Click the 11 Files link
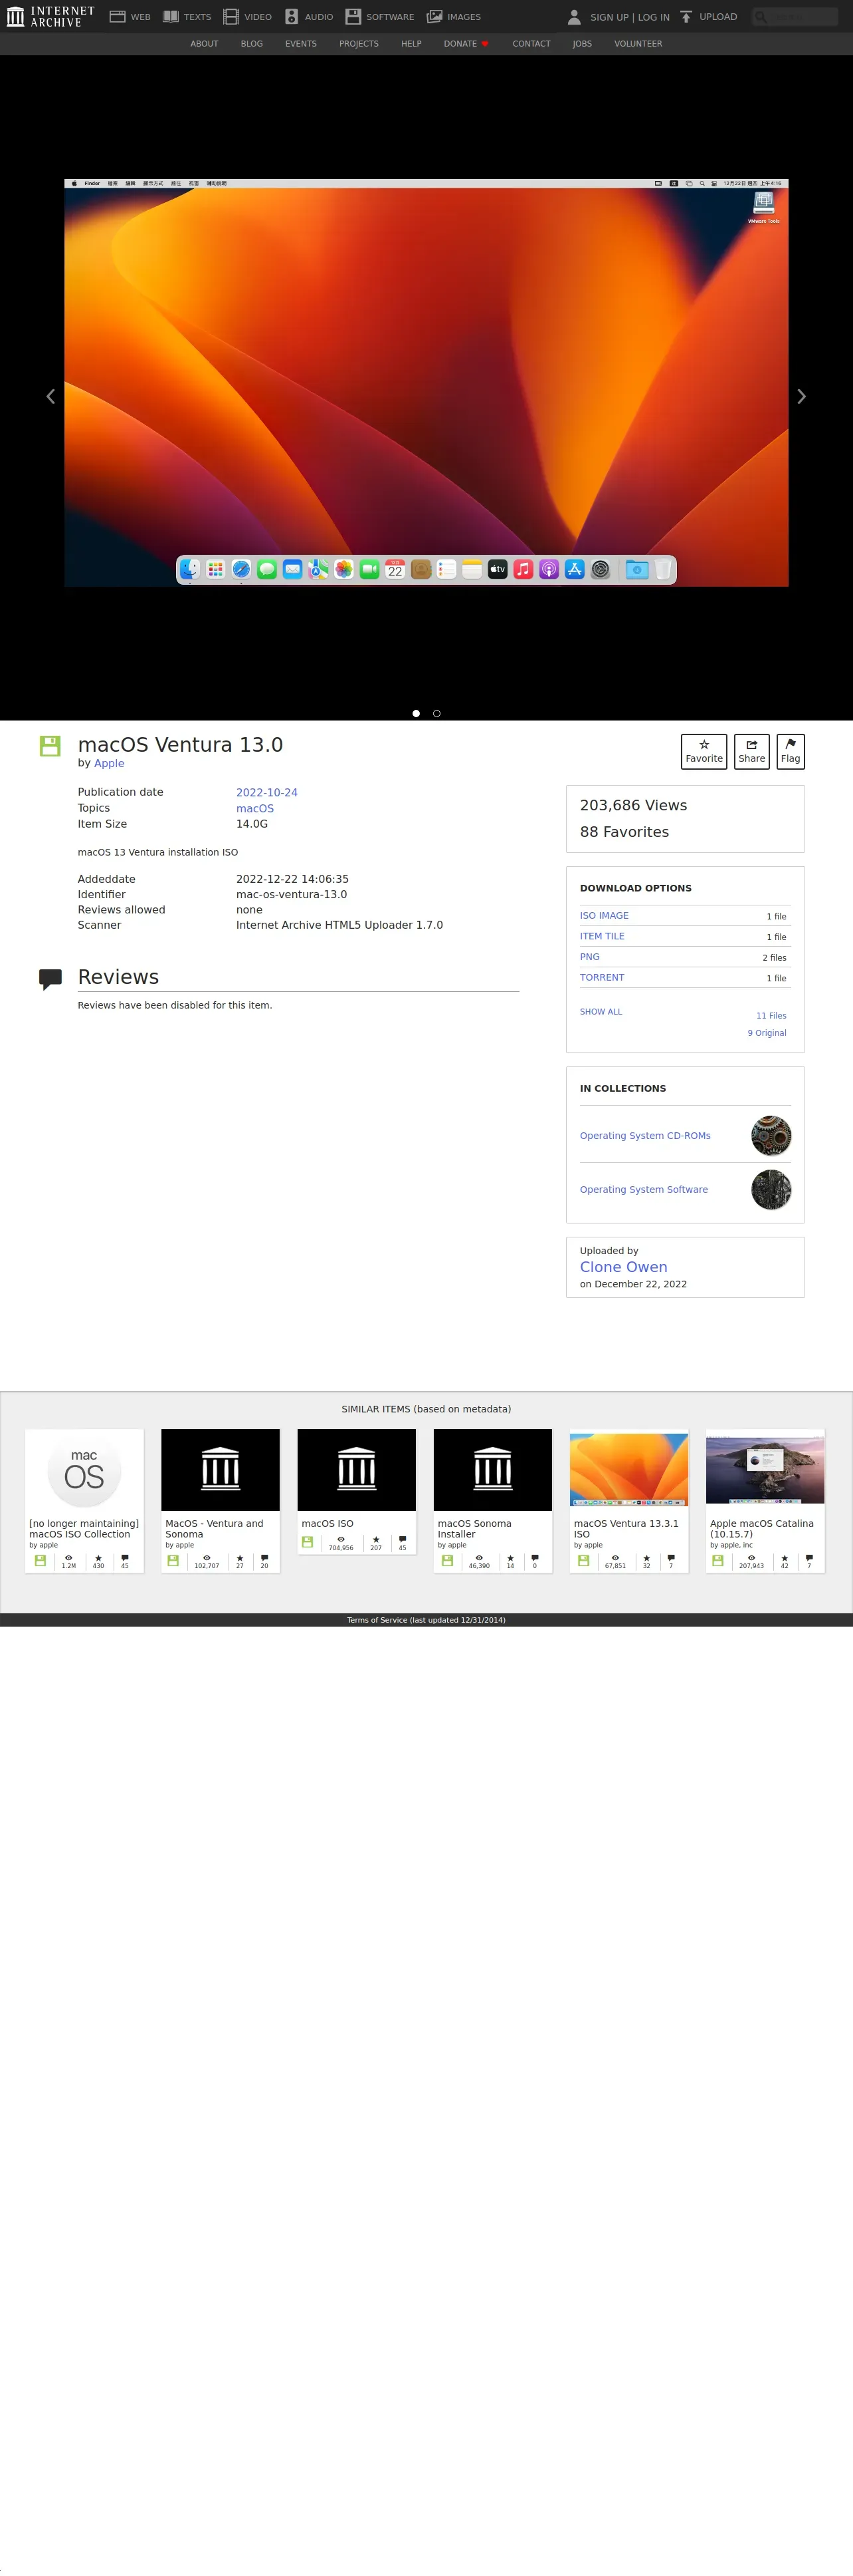Viewport: 853px width, 2576px height. [x=771, y=1016]
